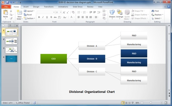Click the Replace button
Screen dimensions: 172x106
[157, 15]
